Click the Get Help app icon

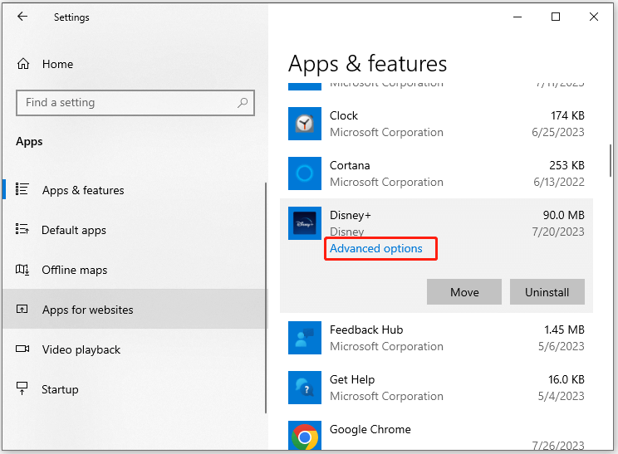(304, 388)
